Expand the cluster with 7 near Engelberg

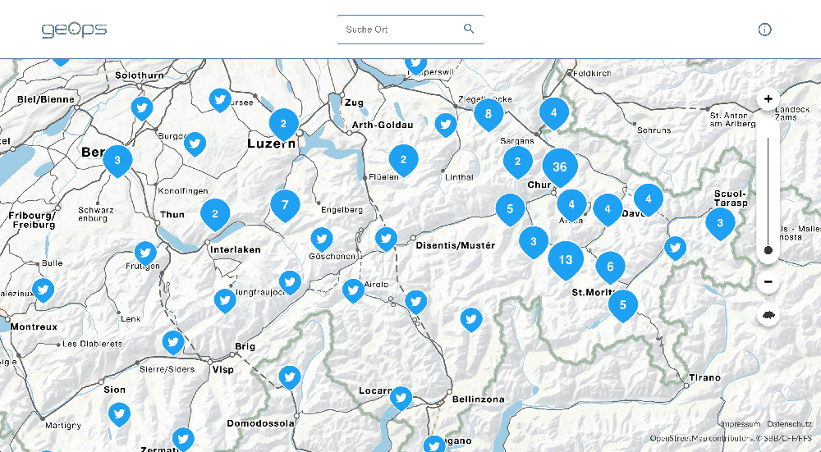click(285, 205)
